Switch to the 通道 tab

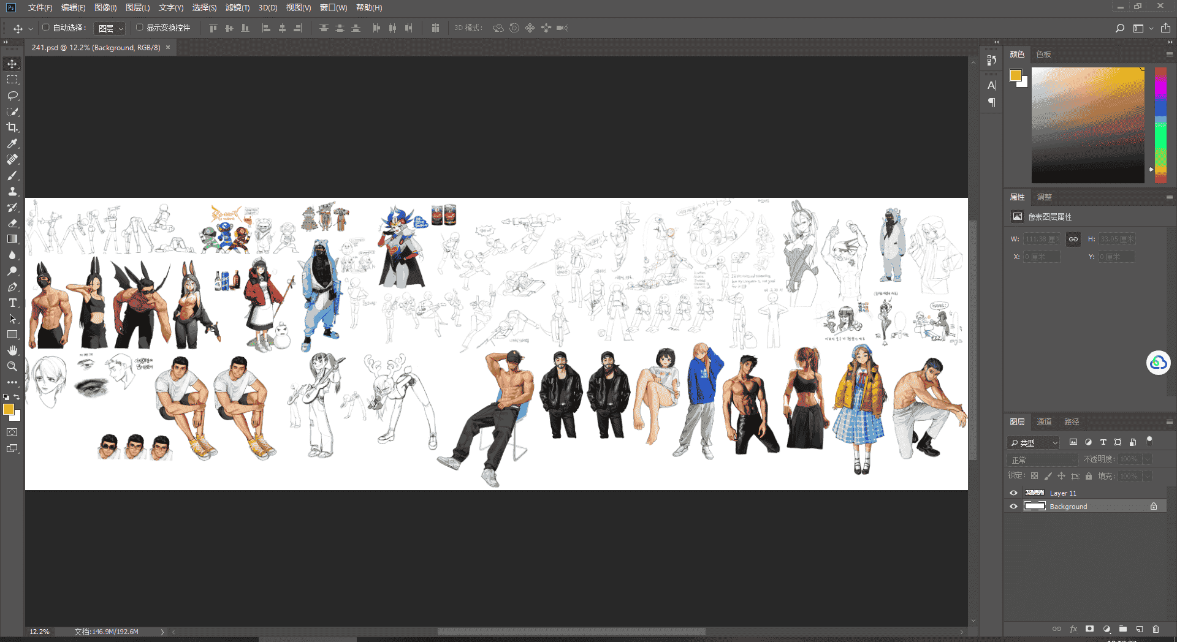pyautogui.click(x=1043, y=422)
